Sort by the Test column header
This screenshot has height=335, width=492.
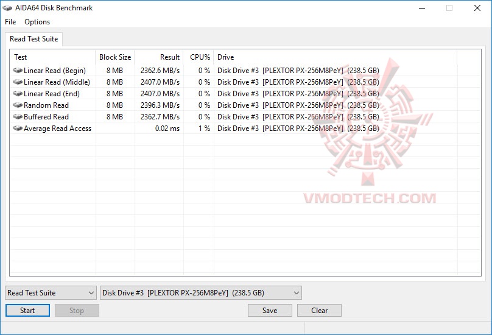tap(53, 57)
